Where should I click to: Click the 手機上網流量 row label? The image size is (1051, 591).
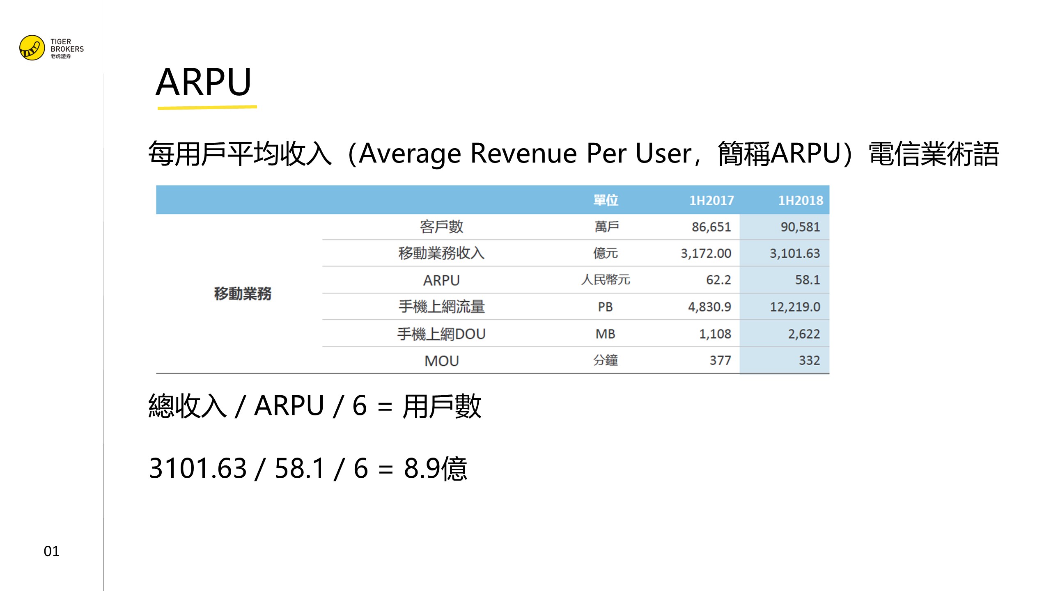(441, 307)
